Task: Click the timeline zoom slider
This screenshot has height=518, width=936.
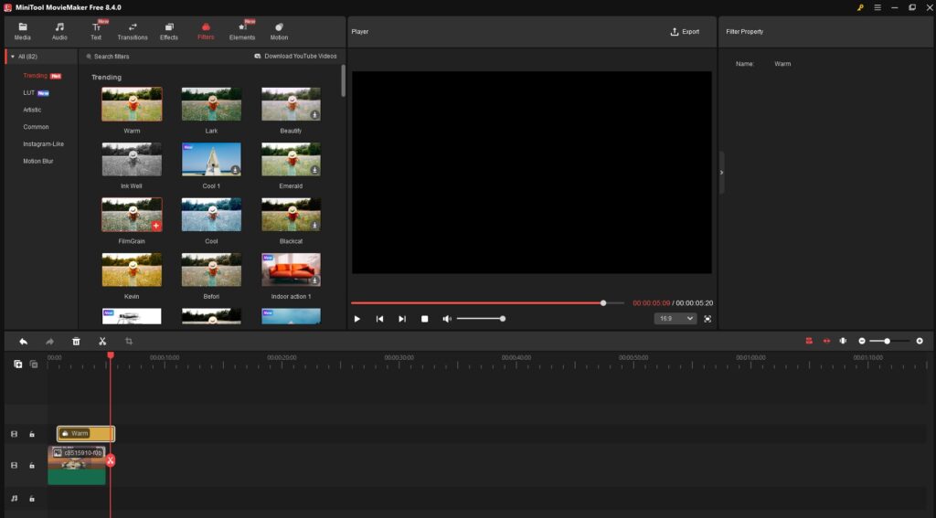Action: 890,341
